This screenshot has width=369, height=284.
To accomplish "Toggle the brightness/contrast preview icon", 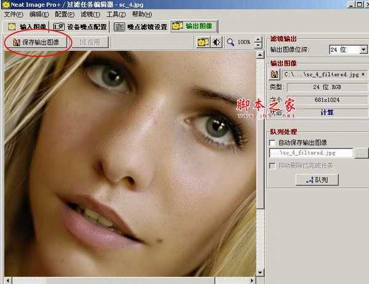I will [x=216, y=42].
